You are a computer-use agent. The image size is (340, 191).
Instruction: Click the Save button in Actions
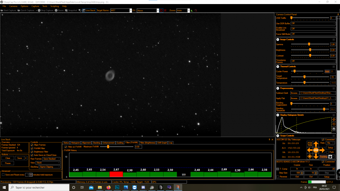19,158
